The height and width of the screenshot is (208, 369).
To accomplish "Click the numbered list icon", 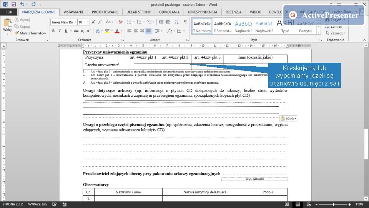I will pos(139,22).
